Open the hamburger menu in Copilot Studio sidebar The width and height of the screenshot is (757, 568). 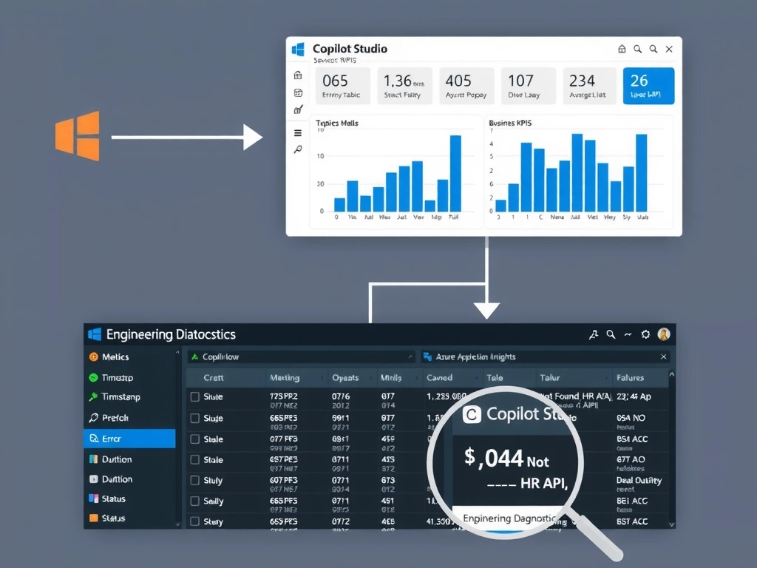click(298, 133)
